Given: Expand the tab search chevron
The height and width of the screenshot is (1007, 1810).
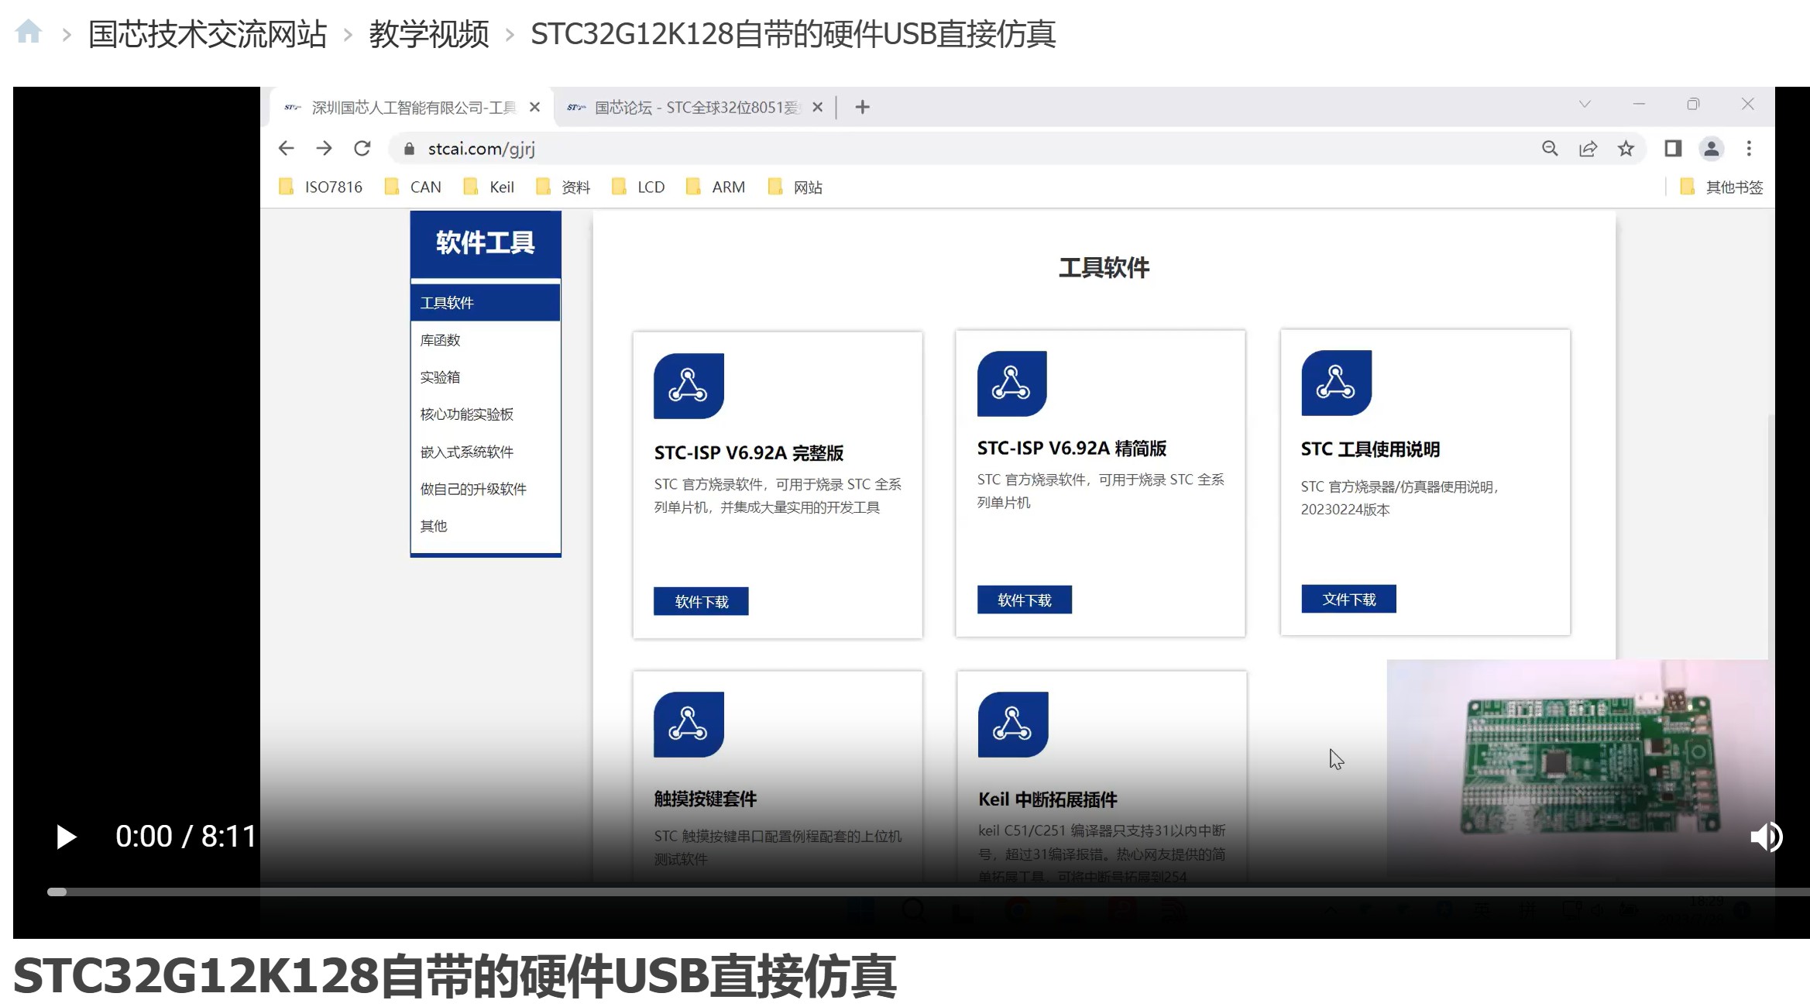Looking at the screenshot, I should point(1585,104).
